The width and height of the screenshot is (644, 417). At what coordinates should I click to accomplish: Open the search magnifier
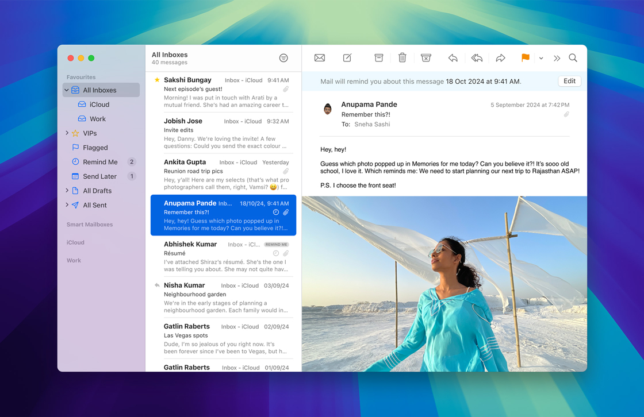(x=573, y=58)
